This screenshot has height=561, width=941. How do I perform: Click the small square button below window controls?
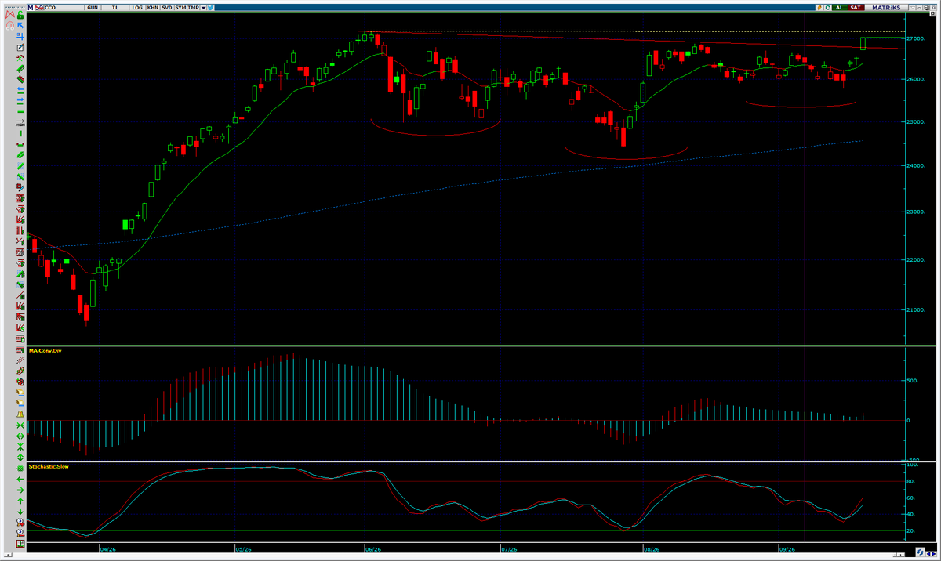[x=932, y=13]
